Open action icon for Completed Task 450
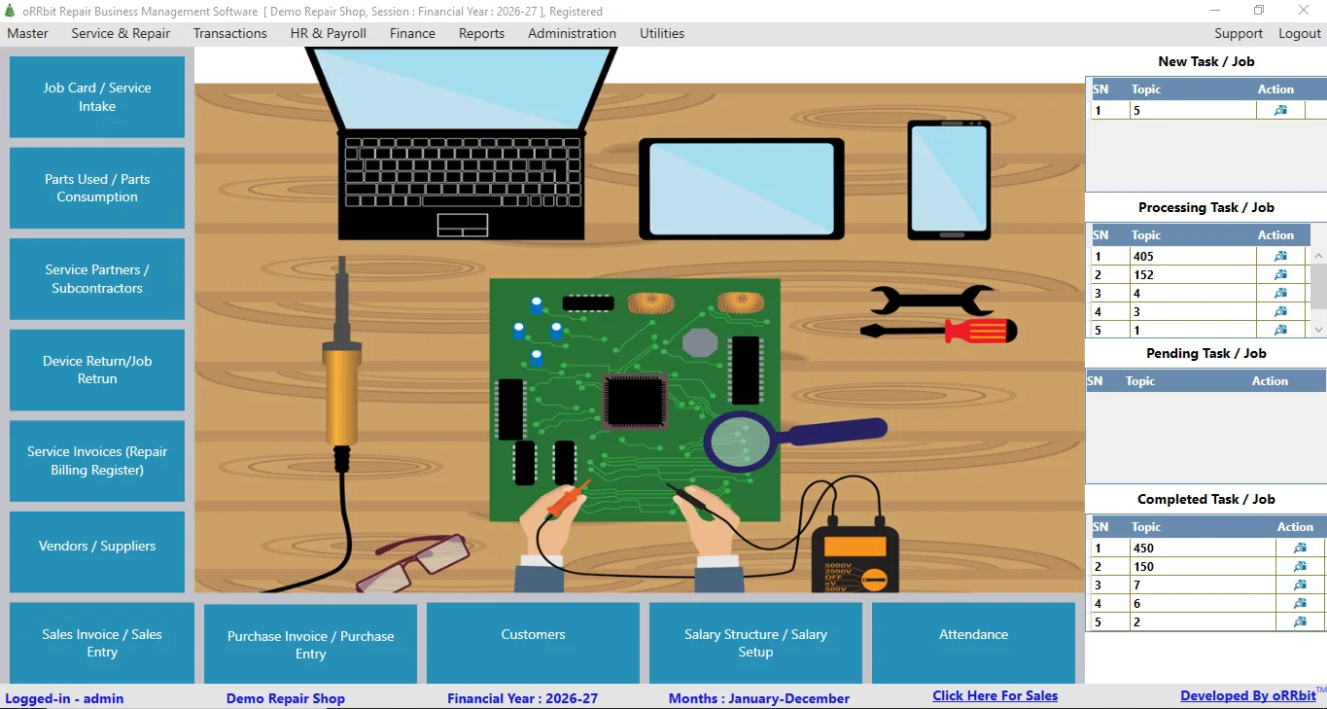This screenshot has width=1327, height=709. click(1300, 548)
